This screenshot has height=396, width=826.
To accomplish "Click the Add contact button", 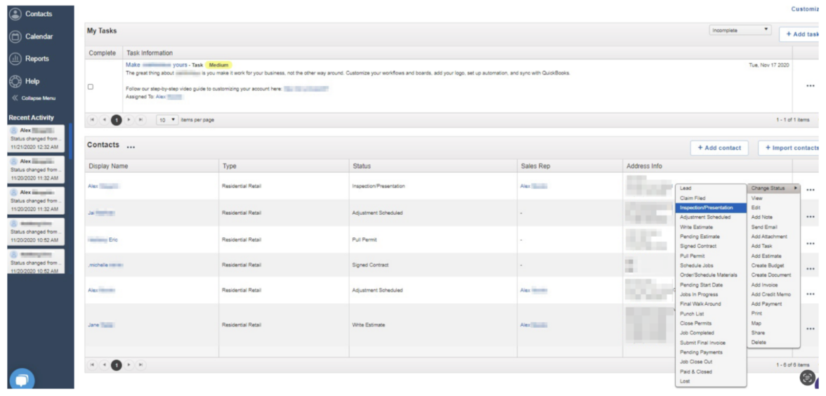I will 719,148.
